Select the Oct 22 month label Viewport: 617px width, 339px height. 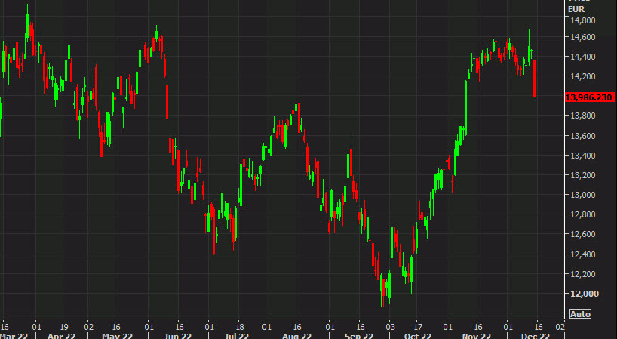418,336
